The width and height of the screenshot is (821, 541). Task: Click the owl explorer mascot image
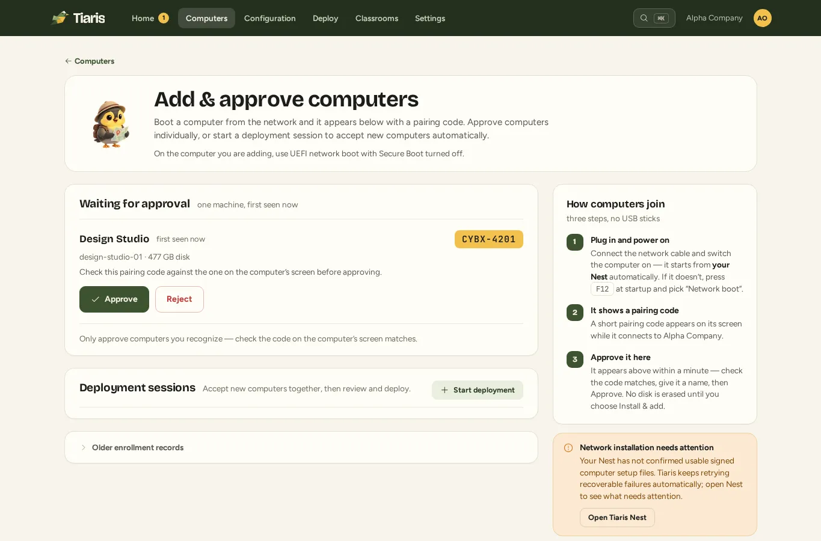pos(111,124)
